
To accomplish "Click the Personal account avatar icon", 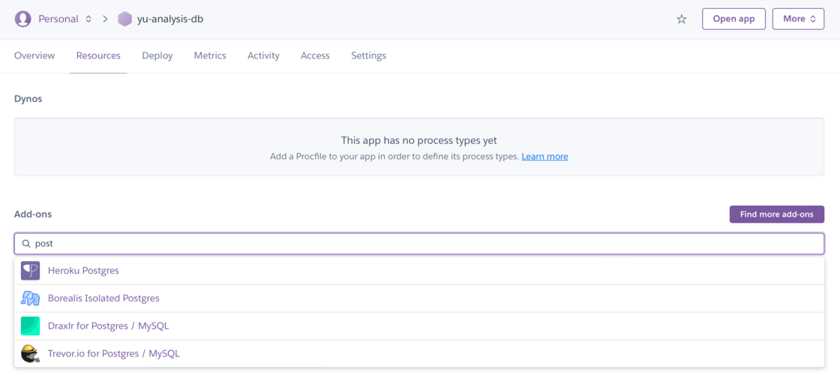I will point(23,19).
